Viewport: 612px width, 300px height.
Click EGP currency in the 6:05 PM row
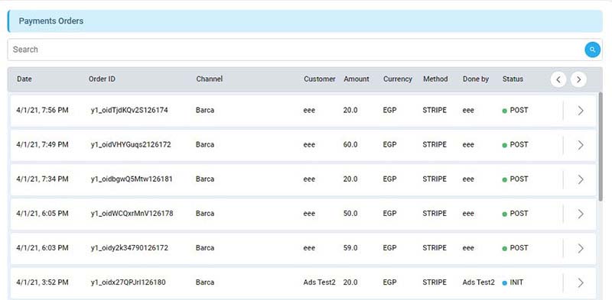click(x=389, y=214)
